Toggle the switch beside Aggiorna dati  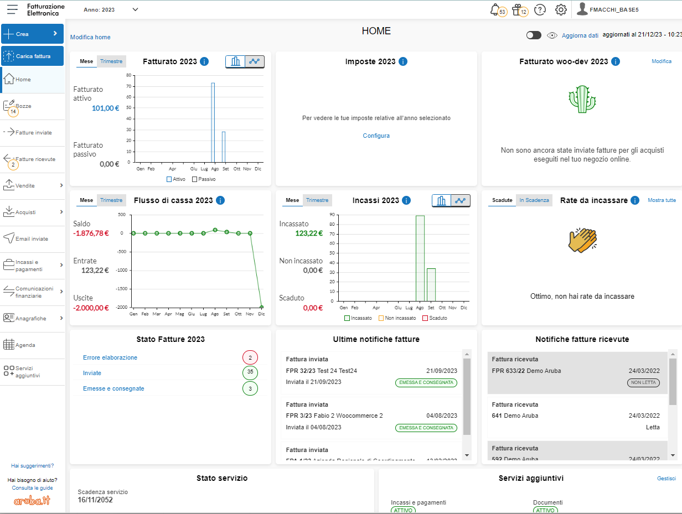click(x=534, y=35)
